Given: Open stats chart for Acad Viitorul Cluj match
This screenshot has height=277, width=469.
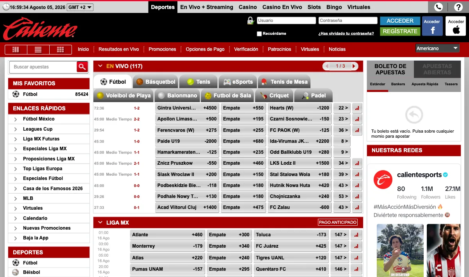Looking at the screenshot, I should coord(357,207).
